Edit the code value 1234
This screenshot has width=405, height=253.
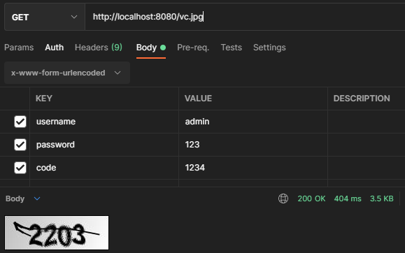click(253, 168)
